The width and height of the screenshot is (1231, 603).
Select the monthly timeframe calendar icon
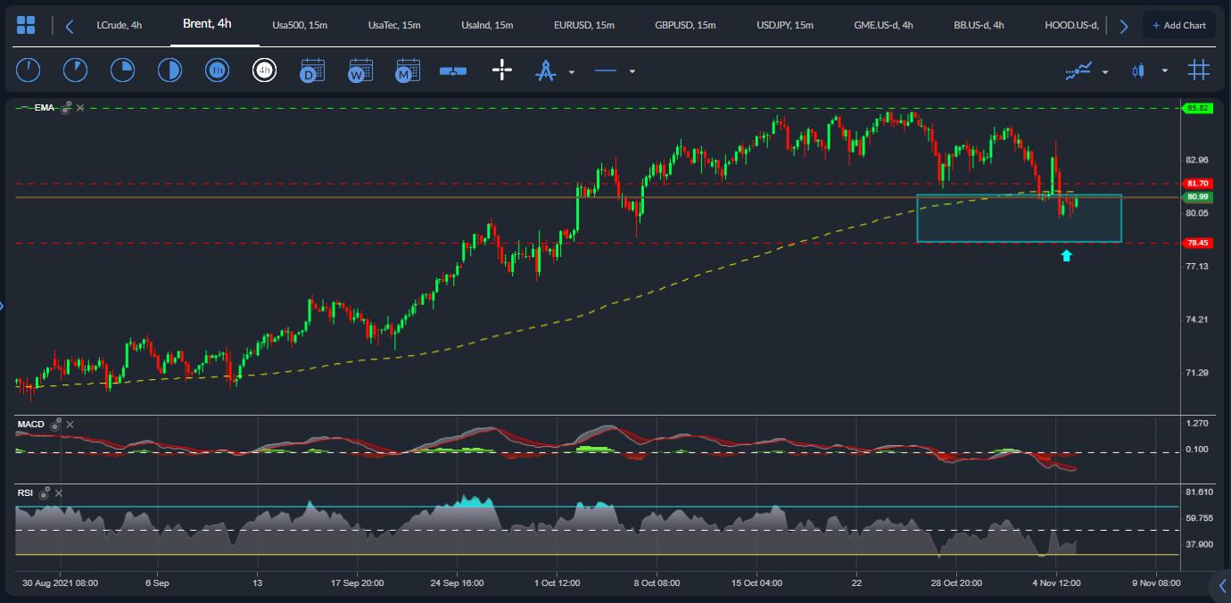pyautogui.click(x=408, y=70)
